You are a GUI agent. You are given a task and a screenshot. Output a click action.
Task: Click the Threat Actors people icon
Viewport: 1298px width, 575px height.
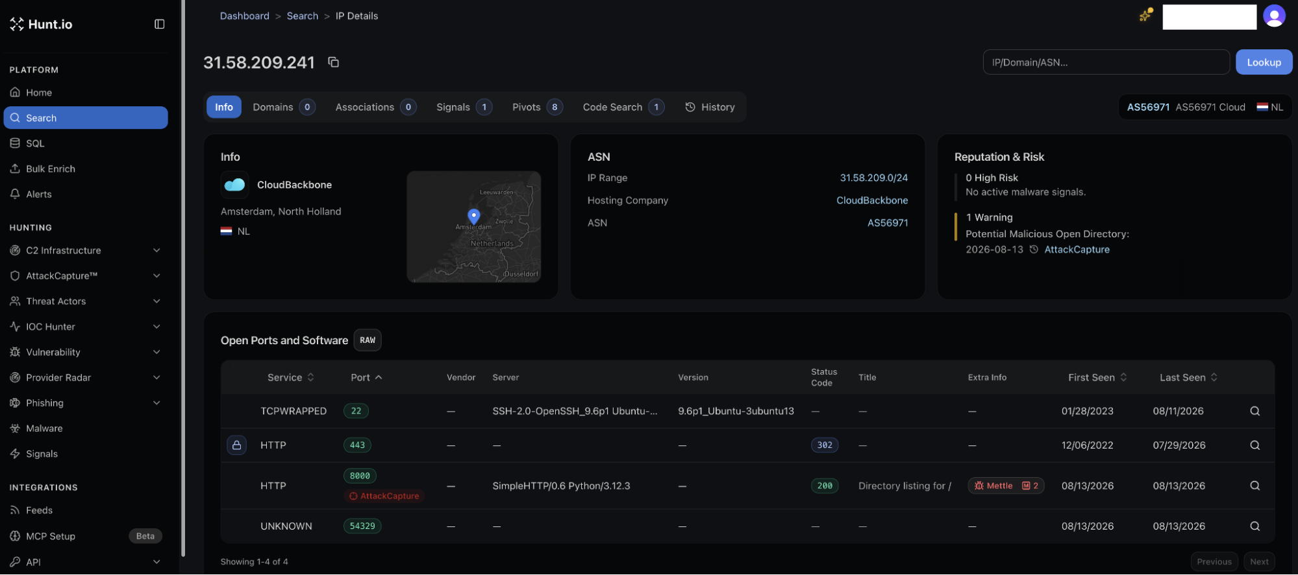[15, 301]
